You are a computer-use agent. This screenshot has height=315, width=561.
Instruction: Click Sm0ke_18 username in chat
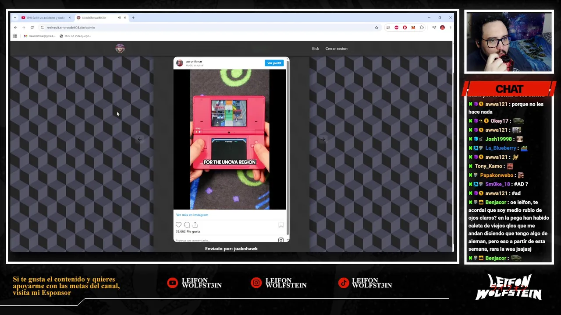coord(497,184)
